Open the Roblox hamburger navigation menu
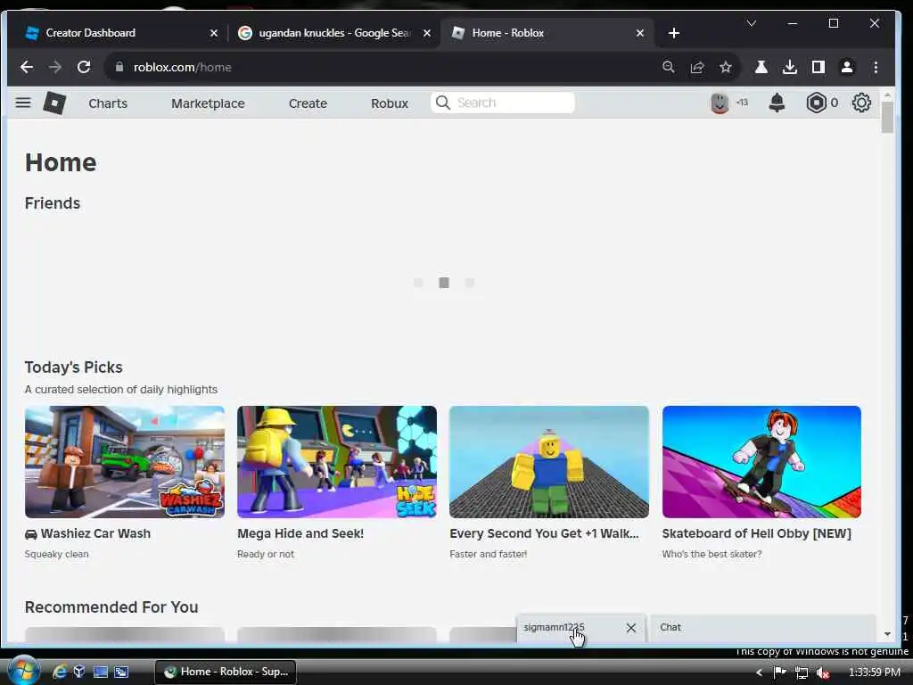The image size is (913, 685). [23, 103]
